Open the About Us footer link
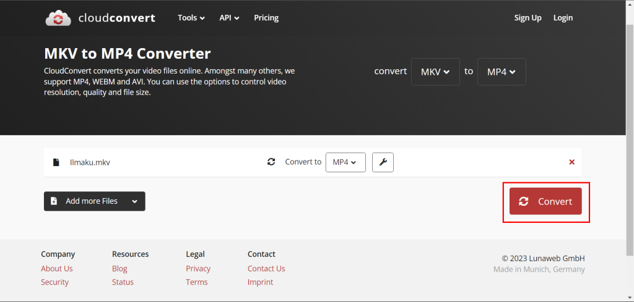The height and width of the screenshot is (302, 634). click(x=57, y=269)
